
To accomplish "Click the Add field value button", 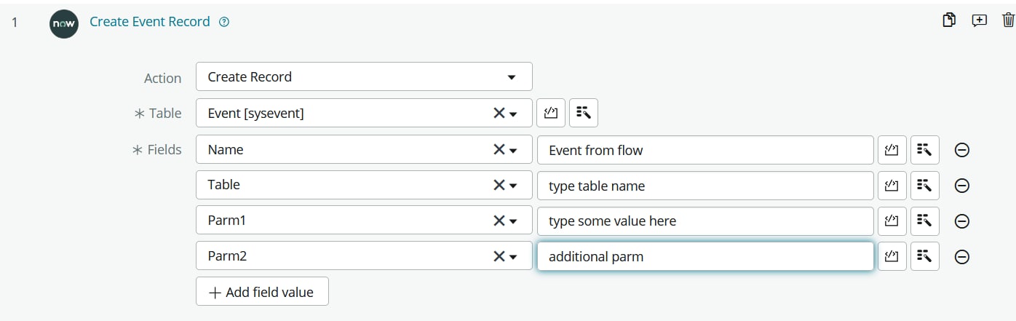I will pyautogui.click(x=262, y=292).
